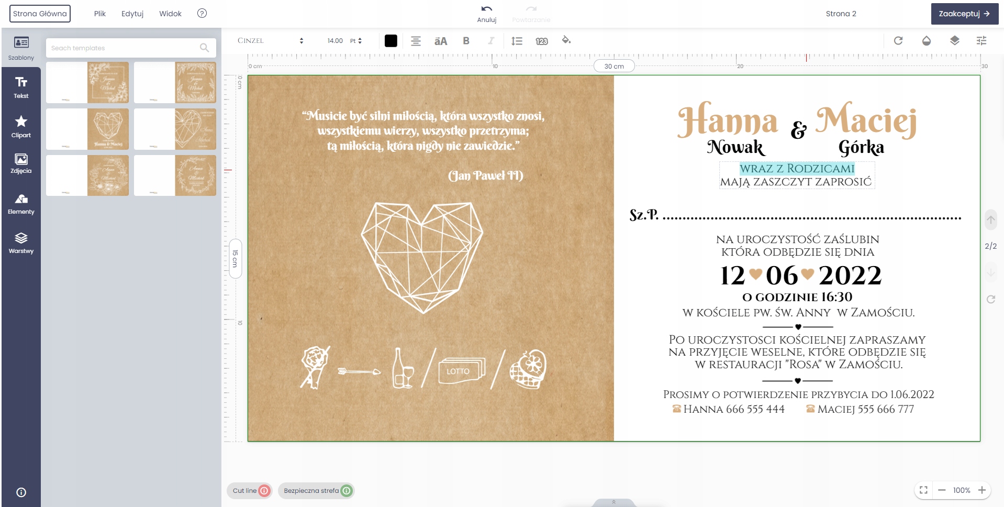Open the Plik menu
1004x507 pixels.
click(x=99, y=14)
